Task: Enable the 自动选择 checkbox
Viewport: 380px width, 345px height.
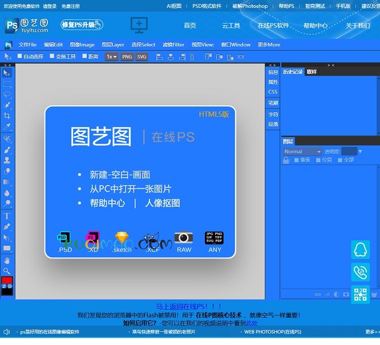Action: pyautogui.click(x=19, y=56)
